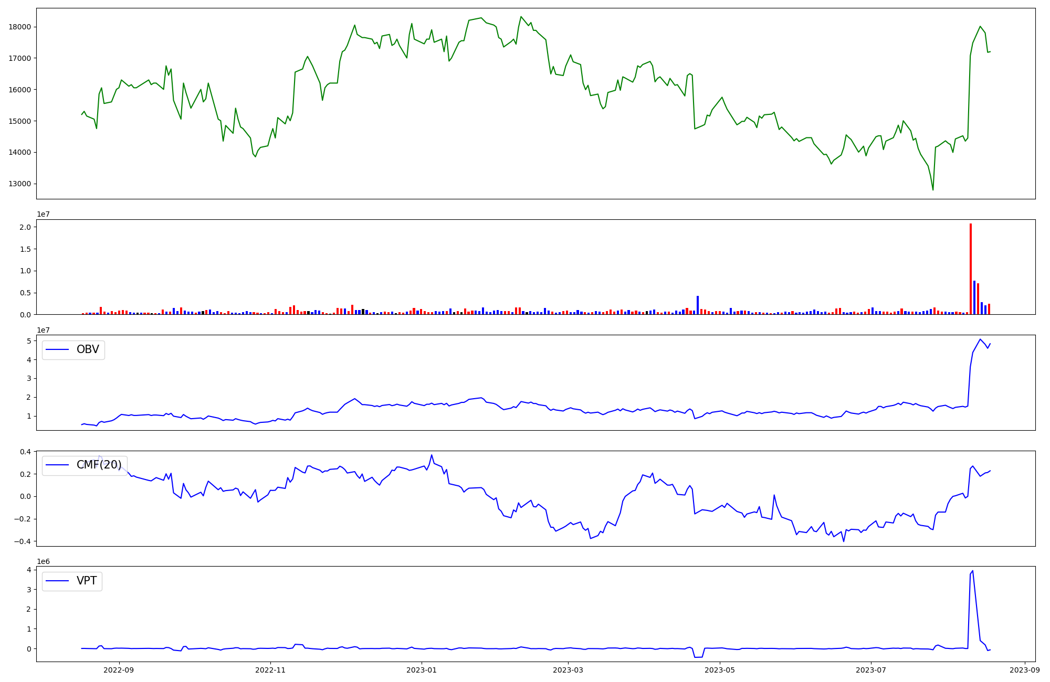Select the 2023-01 date tick label

point(422,669)
